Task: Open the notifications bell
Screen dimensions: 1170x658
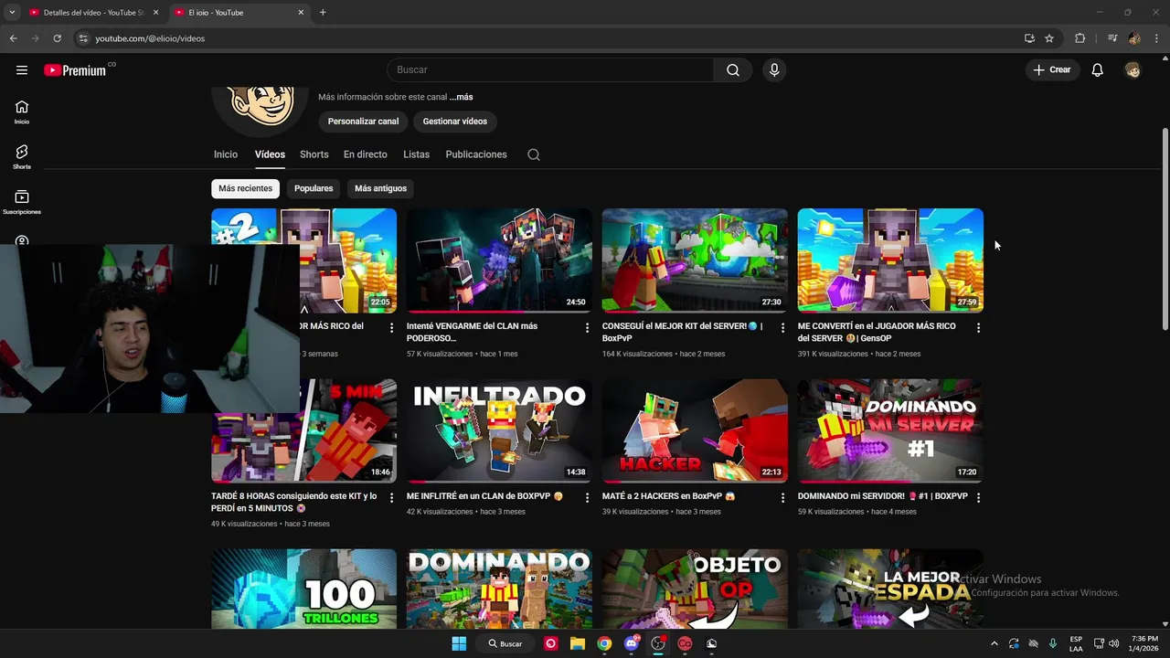Action: [x=1098, y=69]
